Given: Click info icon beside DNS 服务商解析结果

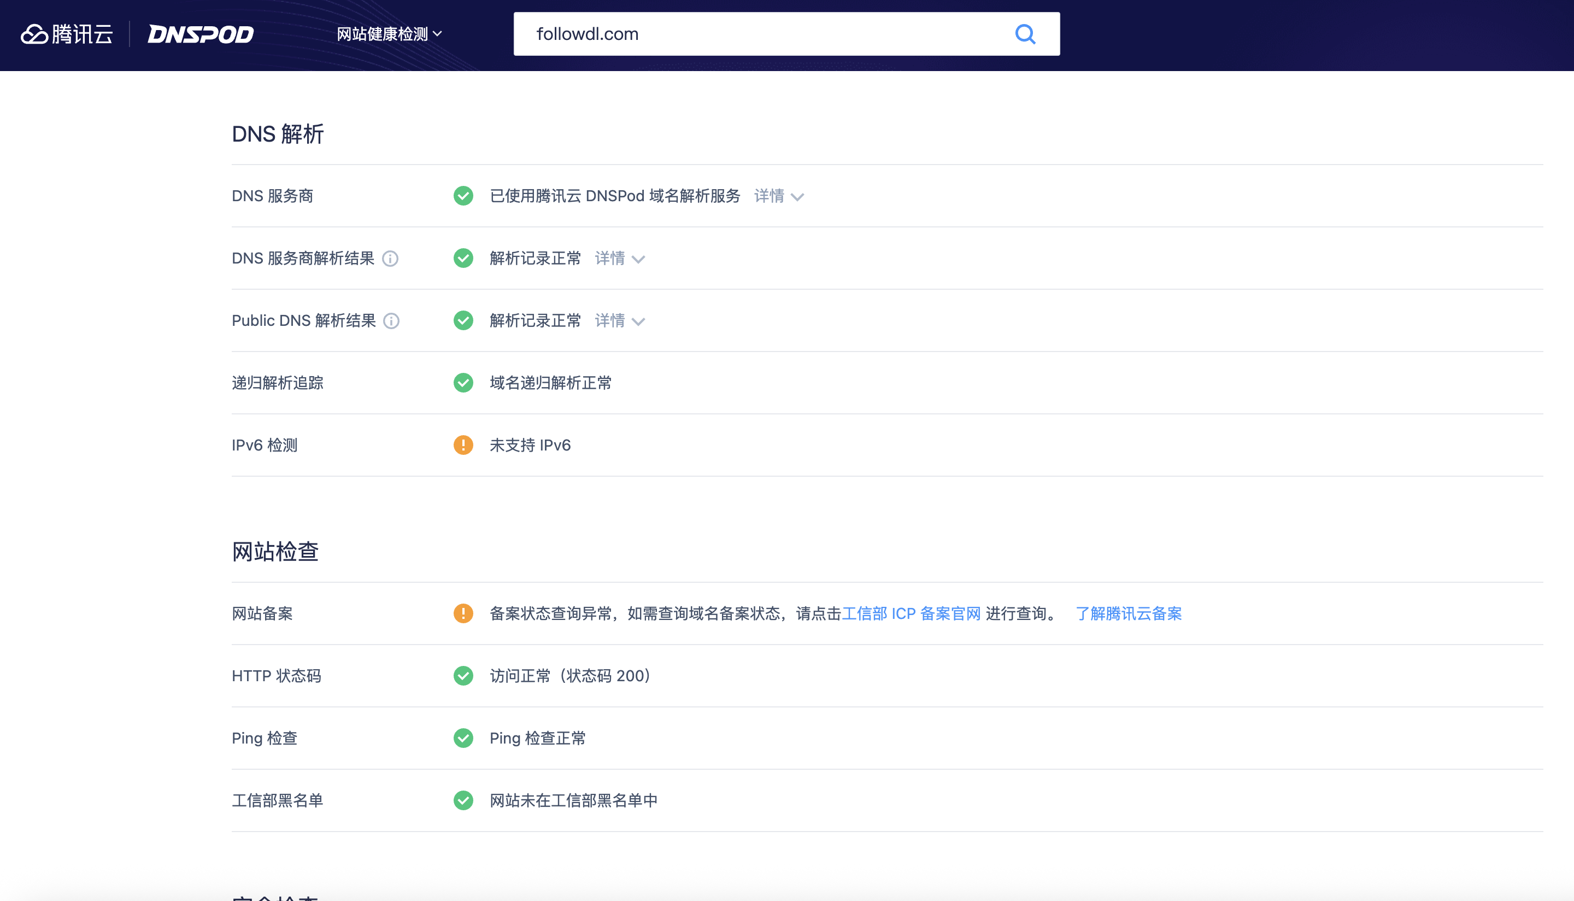Looking at the screenshot, I should [390, 259].
